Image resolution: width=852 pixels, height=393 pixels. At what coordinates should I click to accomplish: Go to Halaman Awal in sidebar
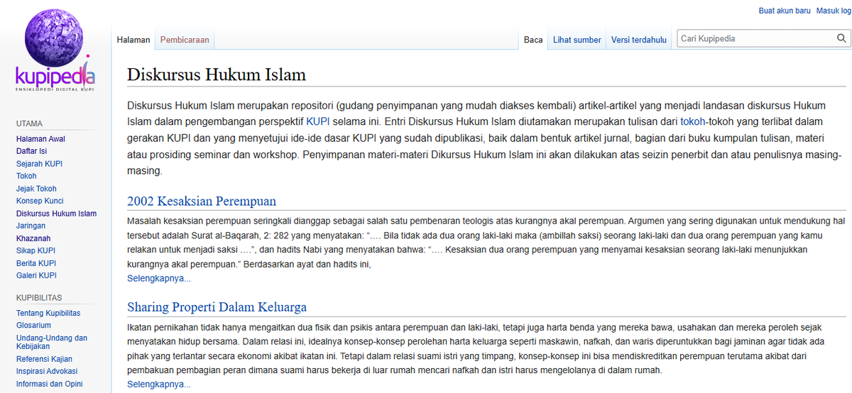[40, 139]
